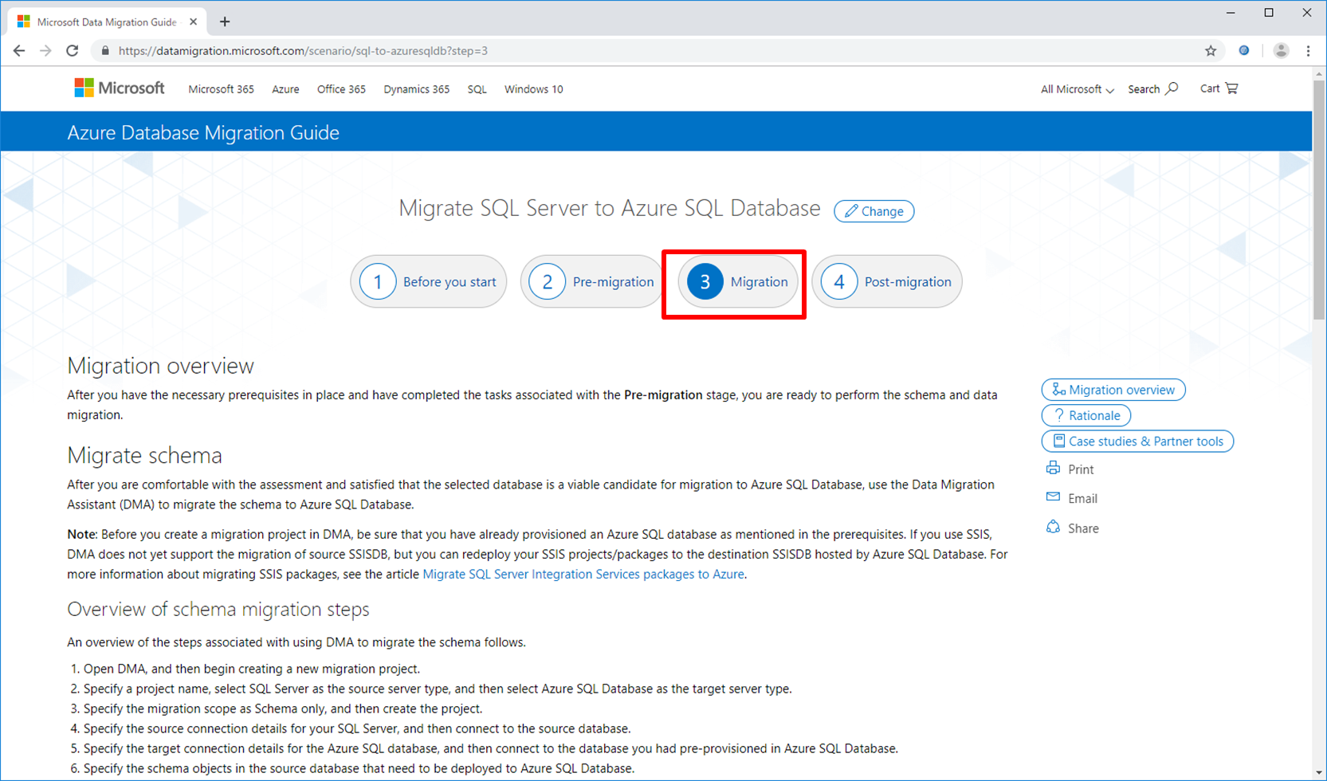The width and height of the screenshot is (1327, 781).
Task: Open Dynamics 365 nav item
Action: 416,89
